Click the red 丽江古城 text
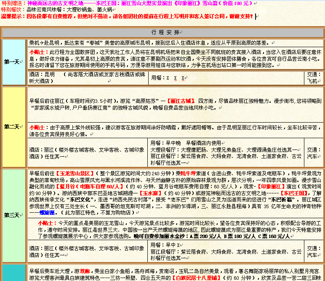325x281 pixels. (181, 101)
